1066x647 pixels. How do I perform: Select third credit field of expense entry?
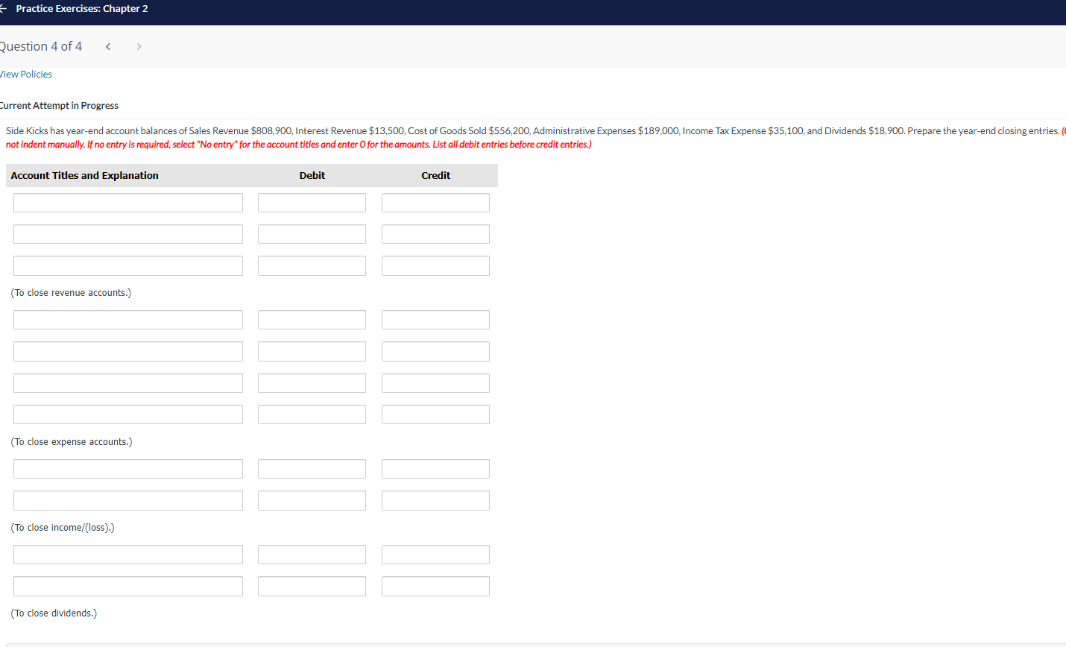coord(435,383)
